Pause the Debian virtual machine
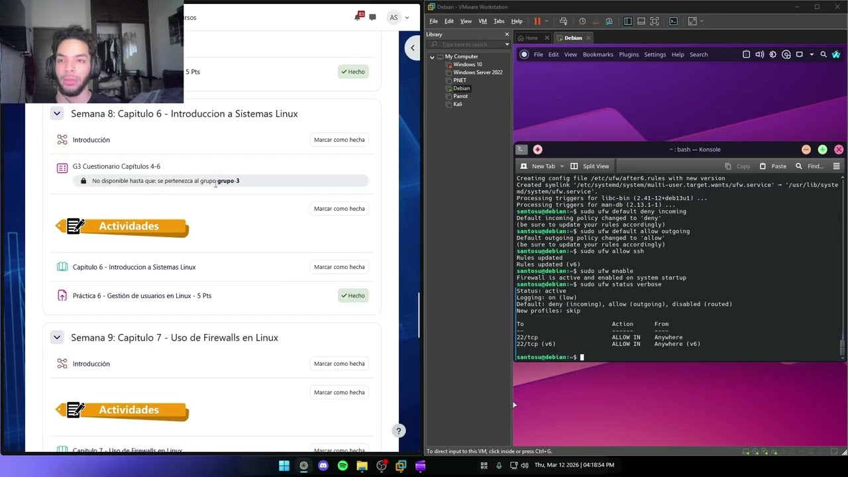Viewport: 848px width, 477px height. tap(537, 21)
